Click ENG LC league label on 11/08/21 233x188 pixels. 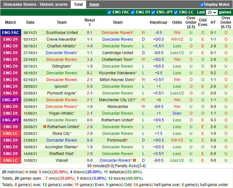tap(11, 160)
